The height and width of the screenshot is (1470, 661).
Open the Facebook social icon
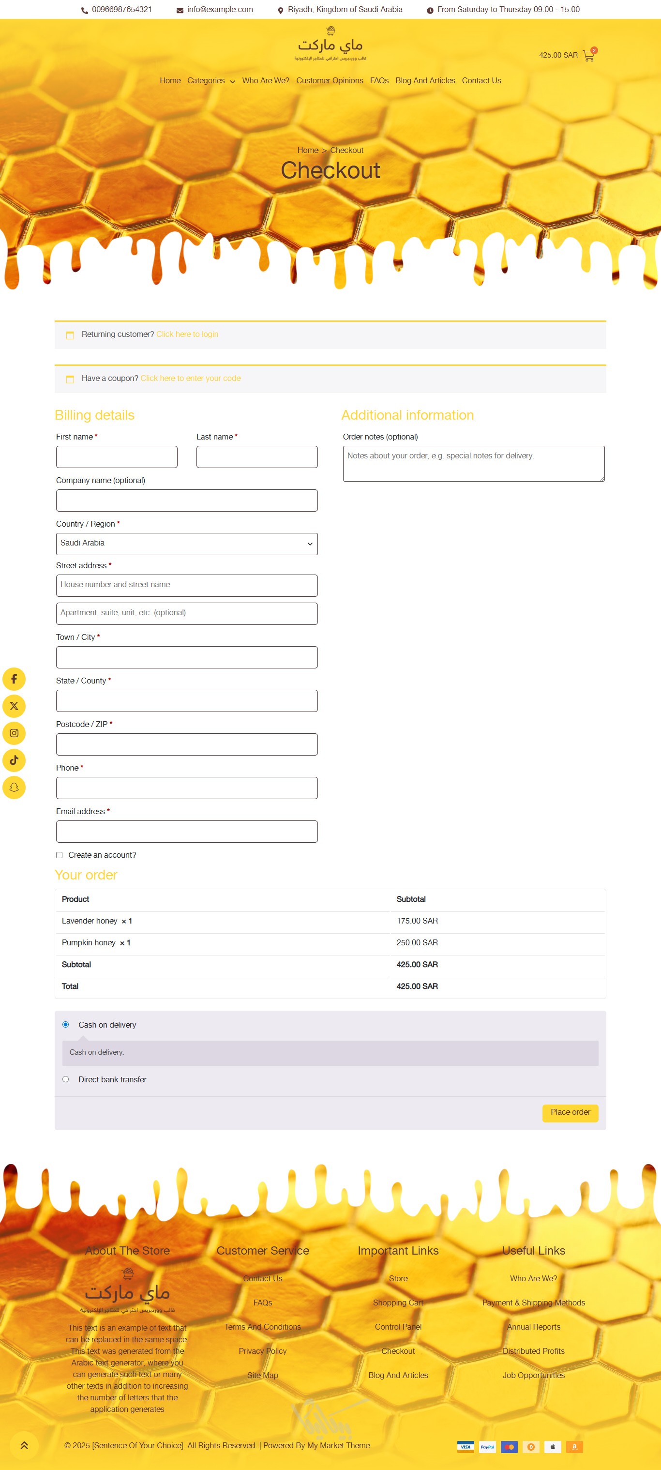coord(14,679)
